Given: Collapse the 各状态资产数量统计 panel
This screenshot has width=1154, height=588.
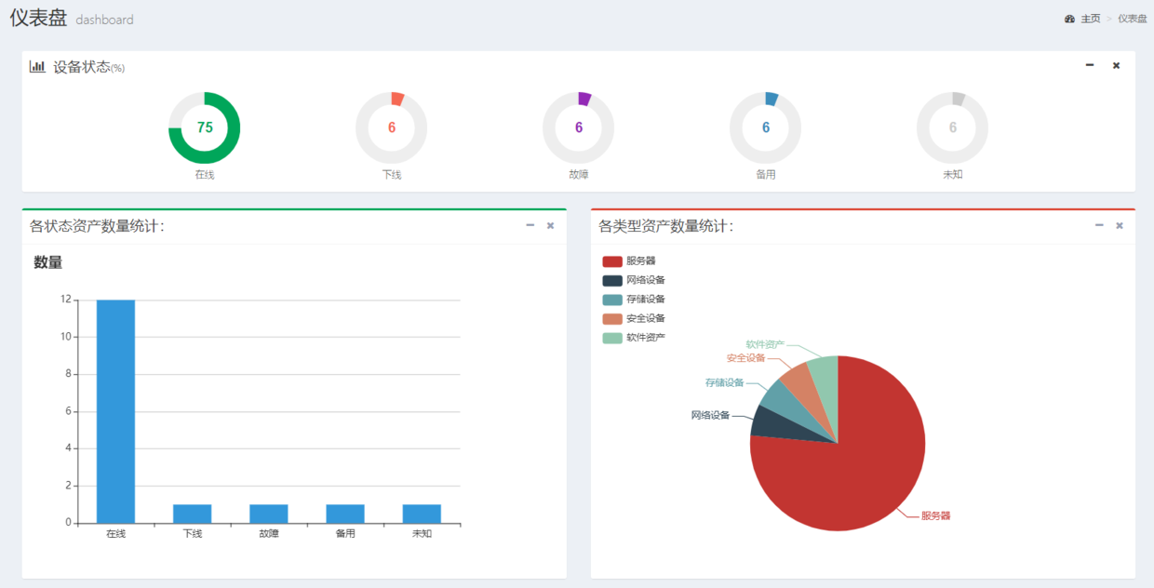Looking at the screenshot, I should 530,225.
